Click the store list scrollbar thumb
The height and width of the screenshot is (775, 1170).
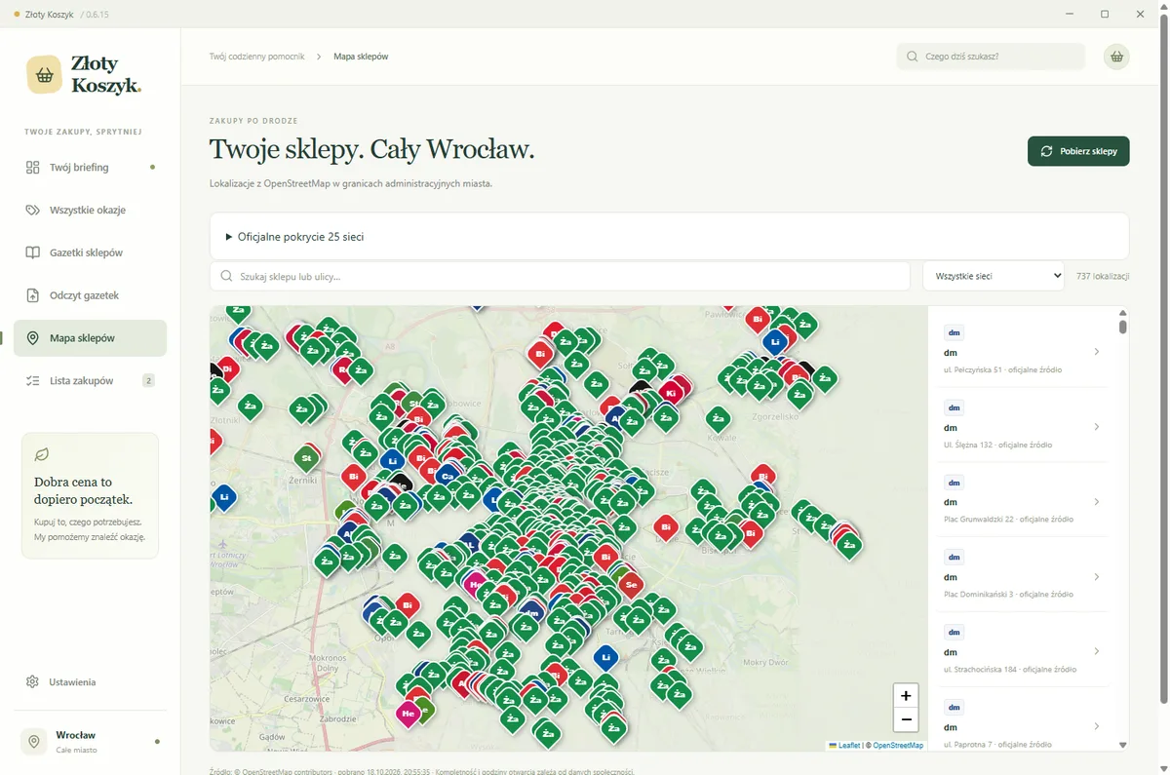click(x=1122, y=328)
